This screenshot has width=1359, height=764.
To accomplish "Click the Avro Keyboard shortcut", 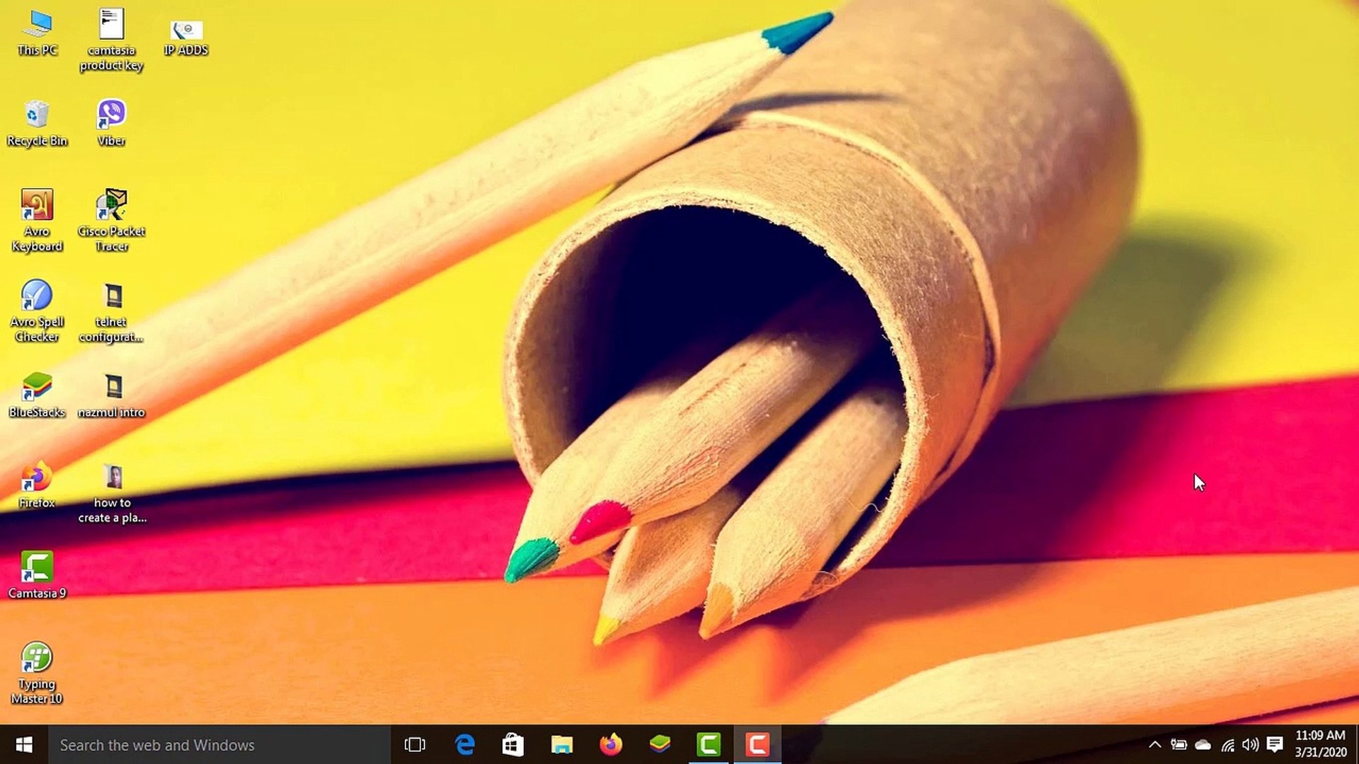I will (37, 205).
